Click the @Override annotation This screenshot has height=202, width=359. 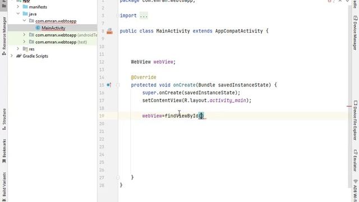pyautogui.click(x=144, y=77)
